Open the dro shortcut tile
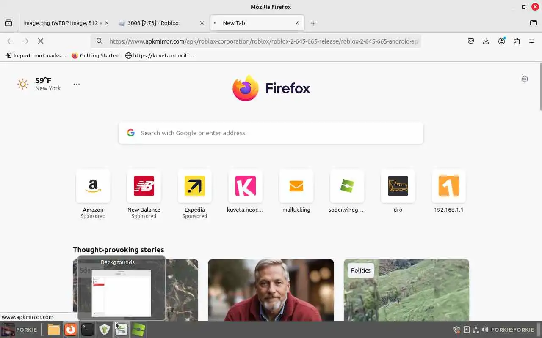 (398, 191)
